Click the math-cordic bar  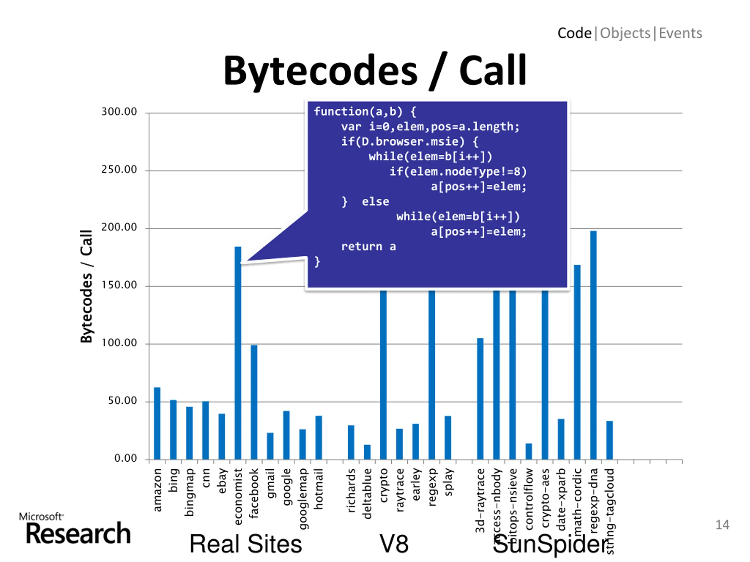click(x=577, y=362)
